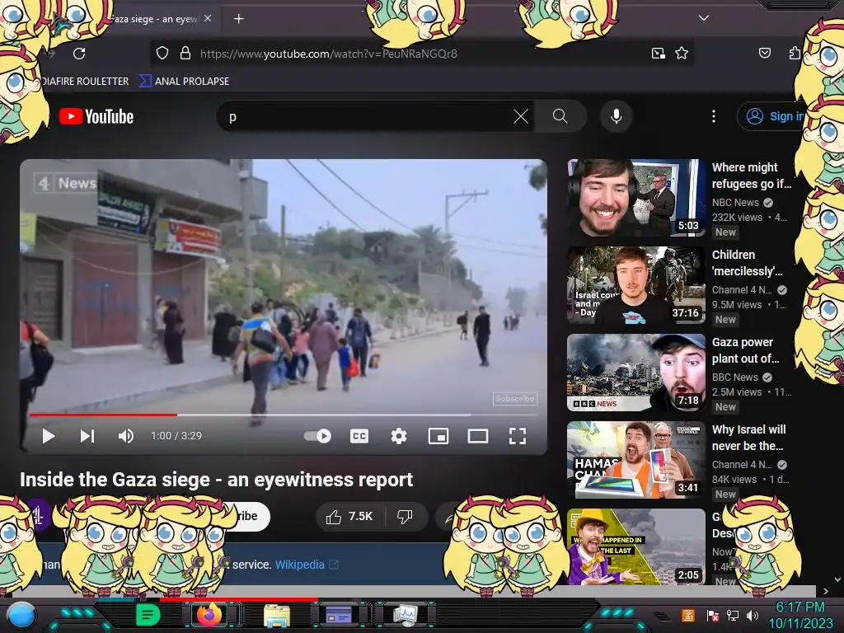Skip to next video
Viewport: 844px width, 633px height.
tap(87, 436)
